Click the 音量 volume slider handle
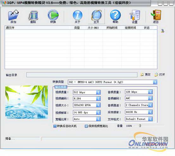The image size is (175, 156). point(140,125)
